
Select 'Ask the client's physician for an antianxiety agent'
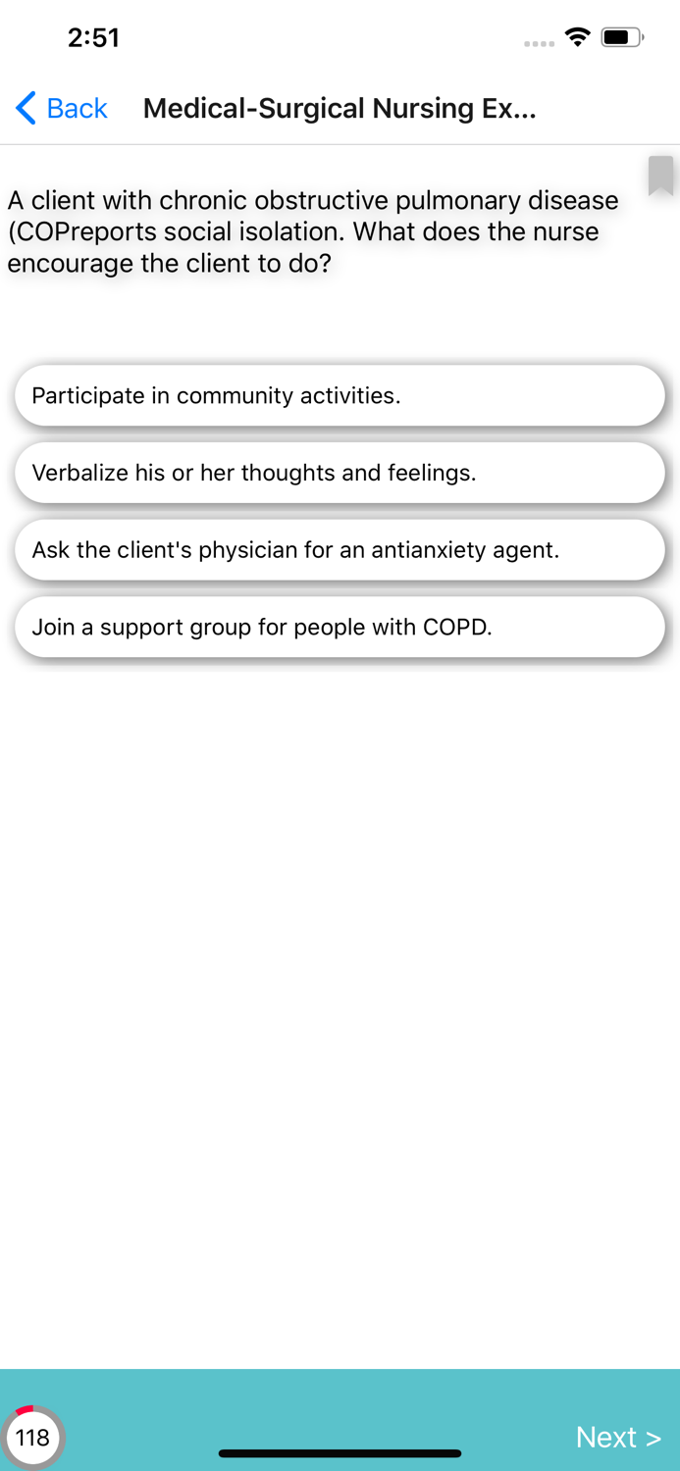point(340,550)
